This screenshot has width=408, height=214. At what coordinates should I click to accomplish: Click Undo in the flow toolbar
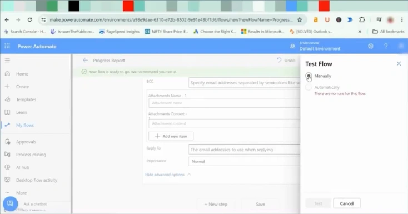click(x=286, y=61)
